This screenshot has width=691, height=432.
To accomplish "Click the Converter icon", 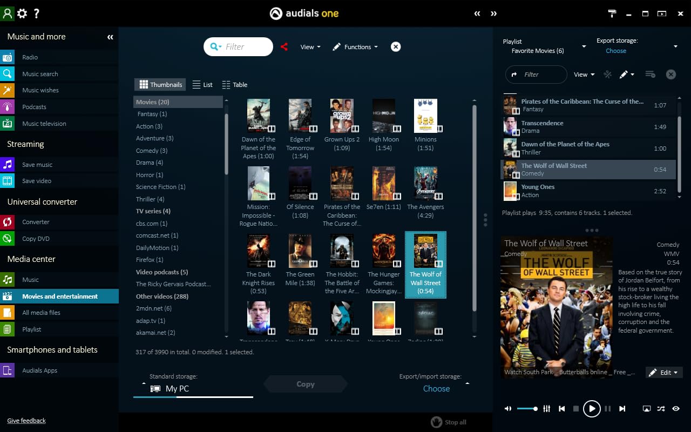I will [x=8, y=222].
